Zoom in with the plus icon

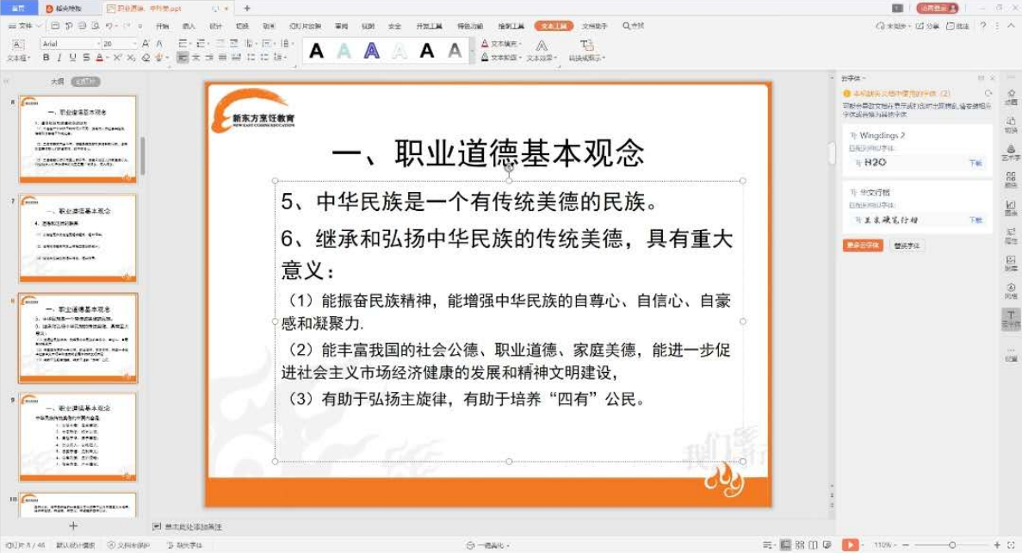[996, 544]
